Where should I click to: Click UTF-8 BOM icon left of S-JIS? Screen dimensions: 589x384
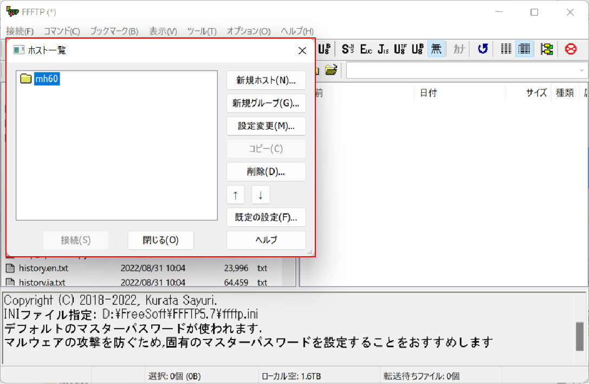tap(324, 49)
